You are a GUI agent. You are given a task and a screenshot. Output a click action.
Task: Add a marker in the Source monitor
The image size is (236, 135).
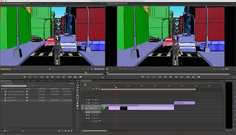[25, 77]
